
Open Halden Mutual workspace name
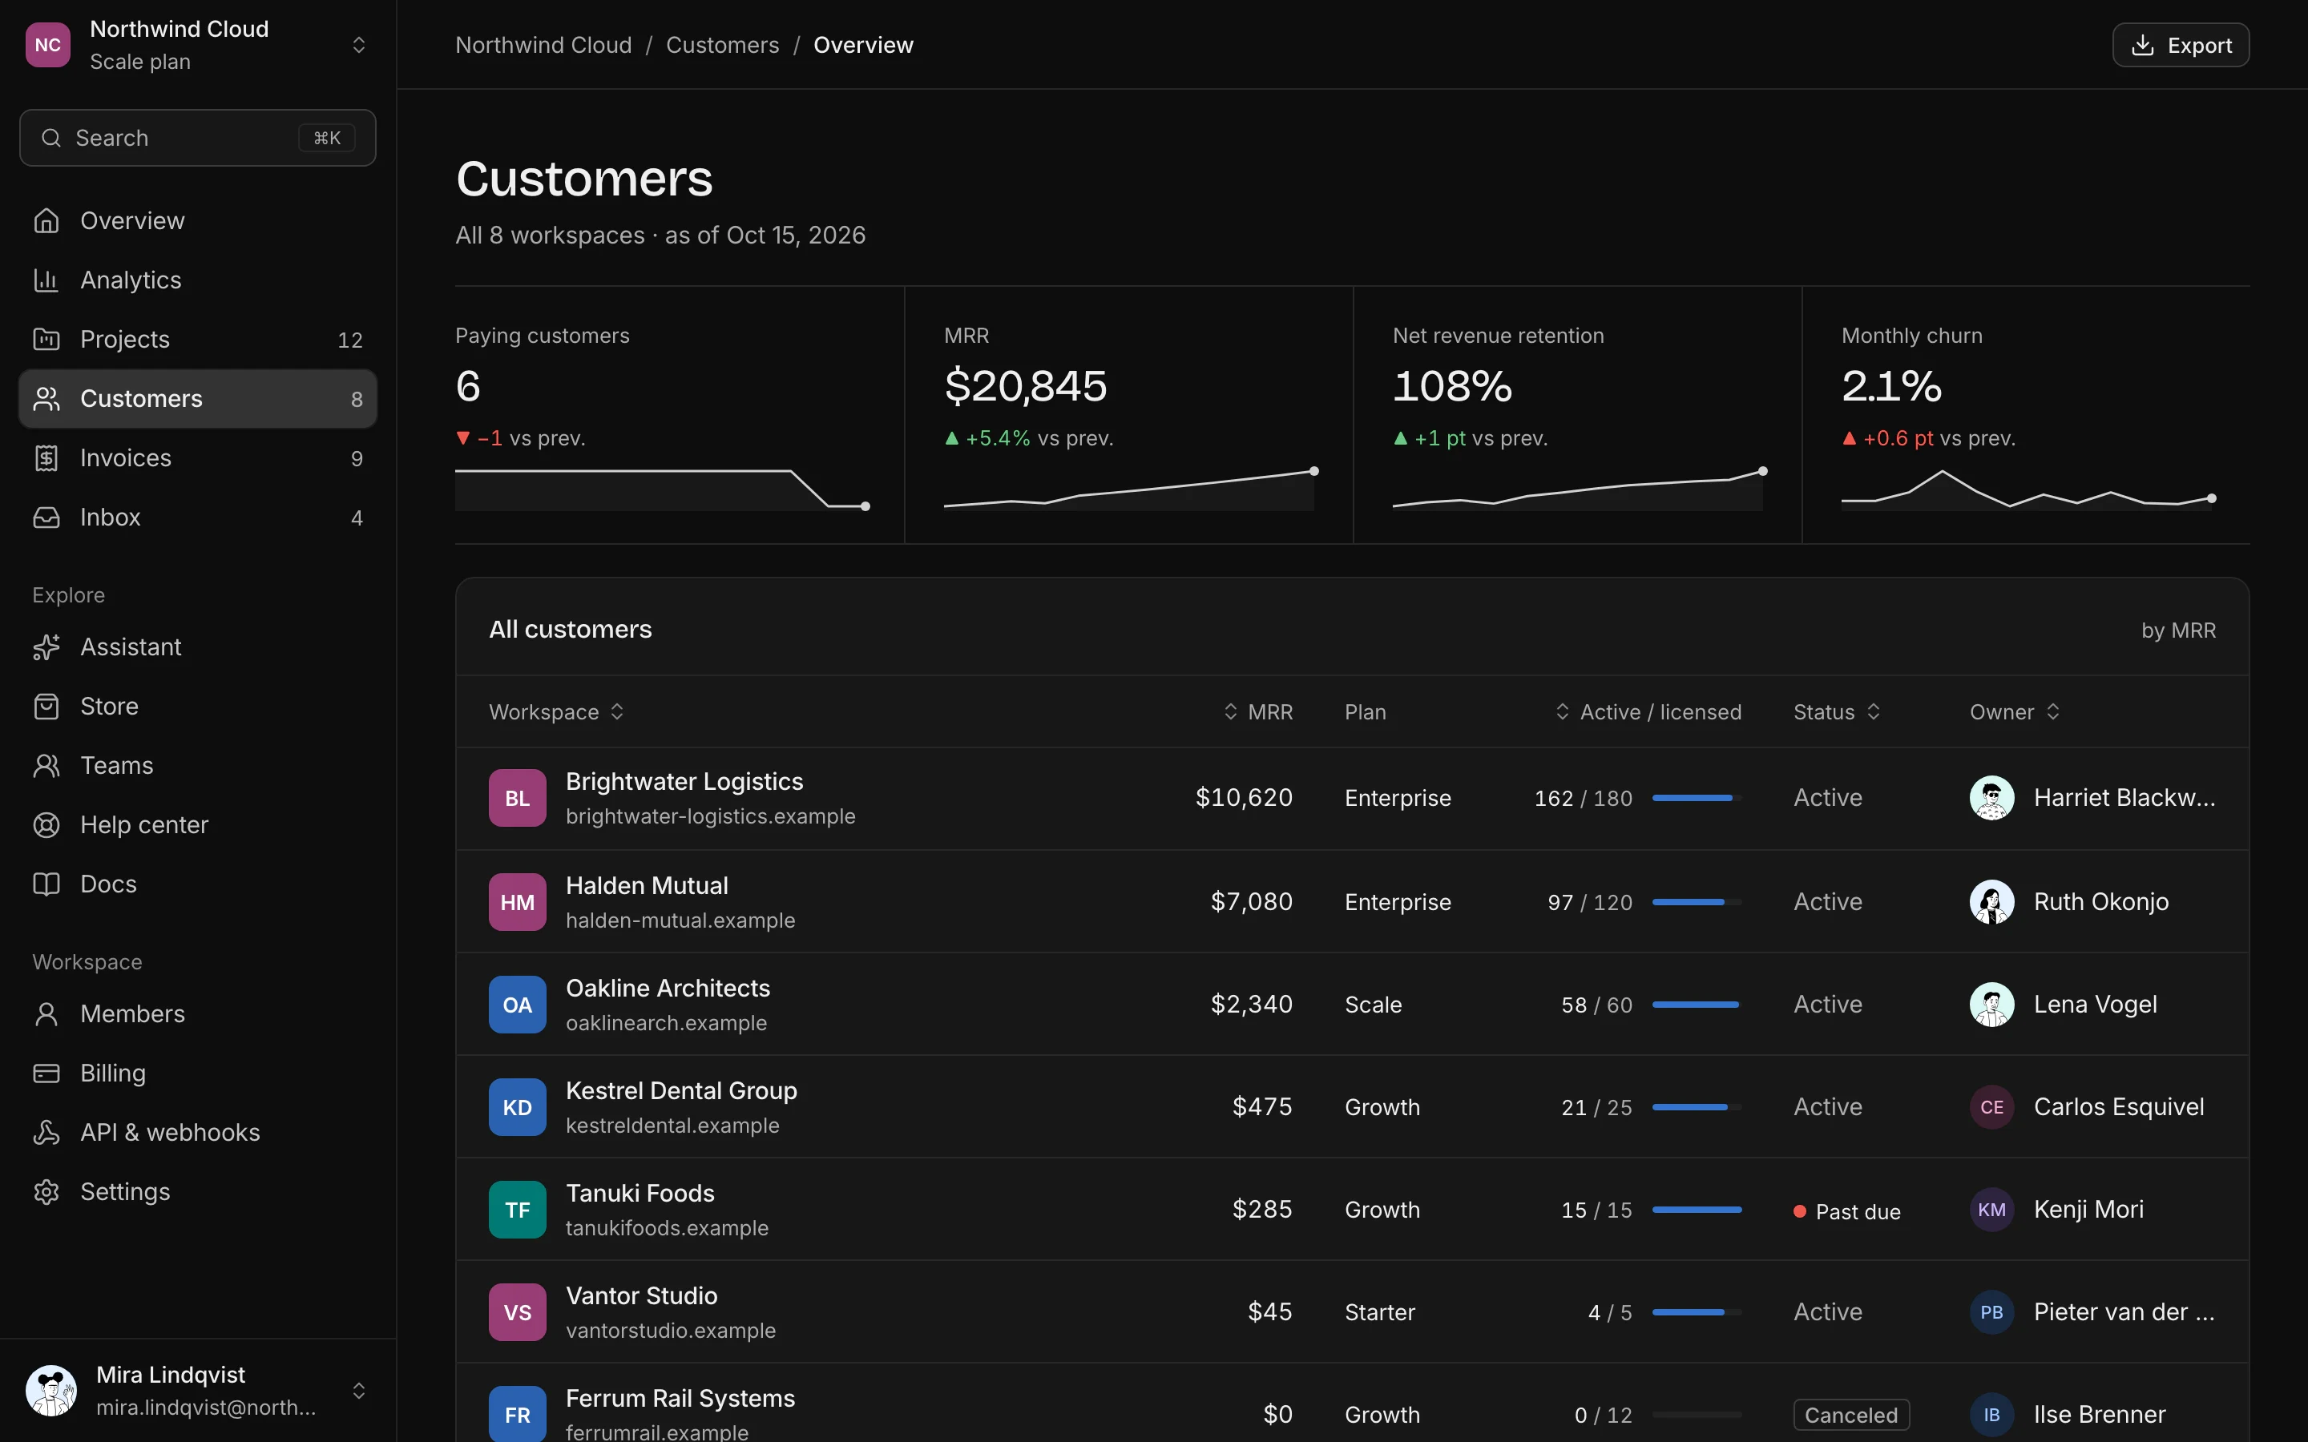click(647, 885)
